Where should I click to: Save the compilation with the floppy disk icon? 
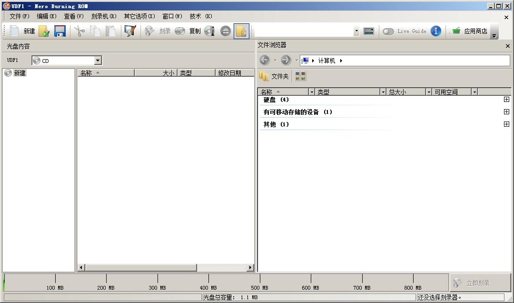(59, 31)
